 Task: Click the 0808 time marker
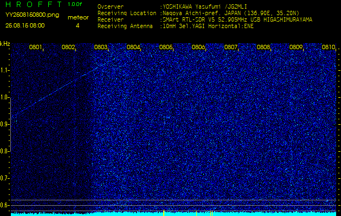(263, 47)
